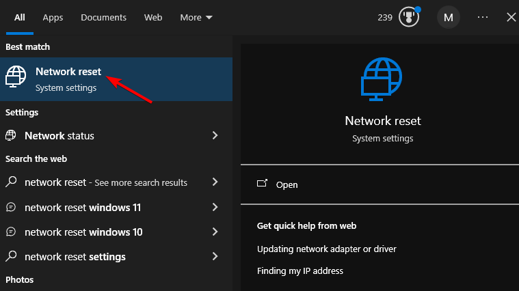Click the large blue Network reset preview icon
This screenshot has width=519, height=291.
(x=382, y=79)
